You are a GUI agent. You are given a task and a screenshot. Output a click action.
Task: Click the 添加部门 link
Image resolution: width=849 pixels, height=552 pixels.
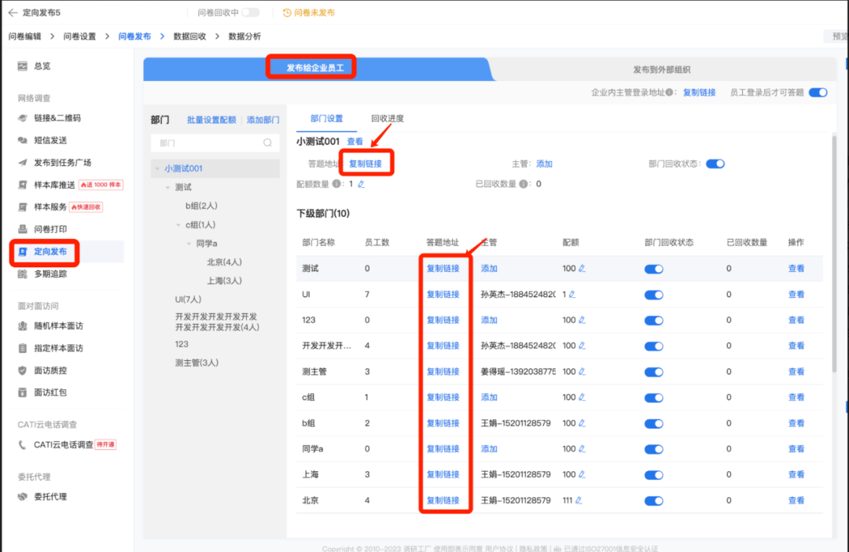263,120
